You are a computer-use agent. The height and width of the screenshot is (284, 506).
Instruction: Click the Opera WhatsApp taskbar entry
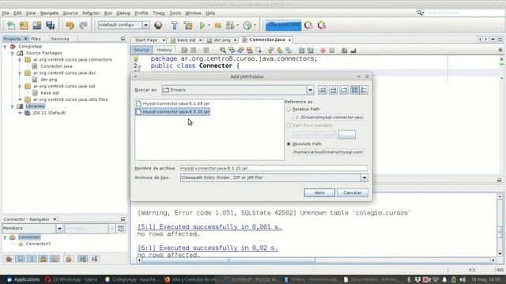[72, 279]
